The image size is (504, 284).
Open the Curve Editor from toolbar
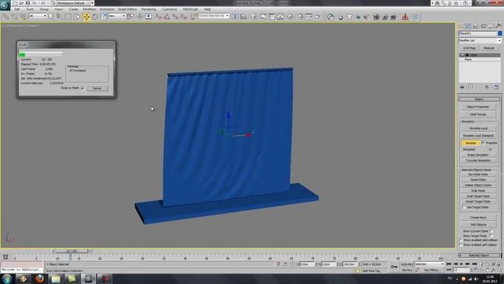point(272,17)
